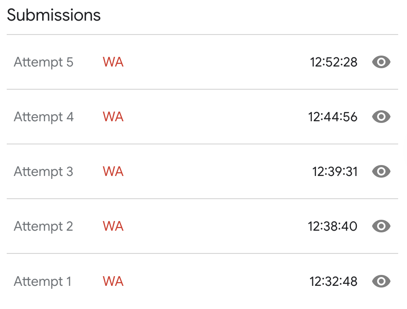407x309 pixels.
Task: Click WA result in Attempt 2 row
Action: click(x=113, y=226)
